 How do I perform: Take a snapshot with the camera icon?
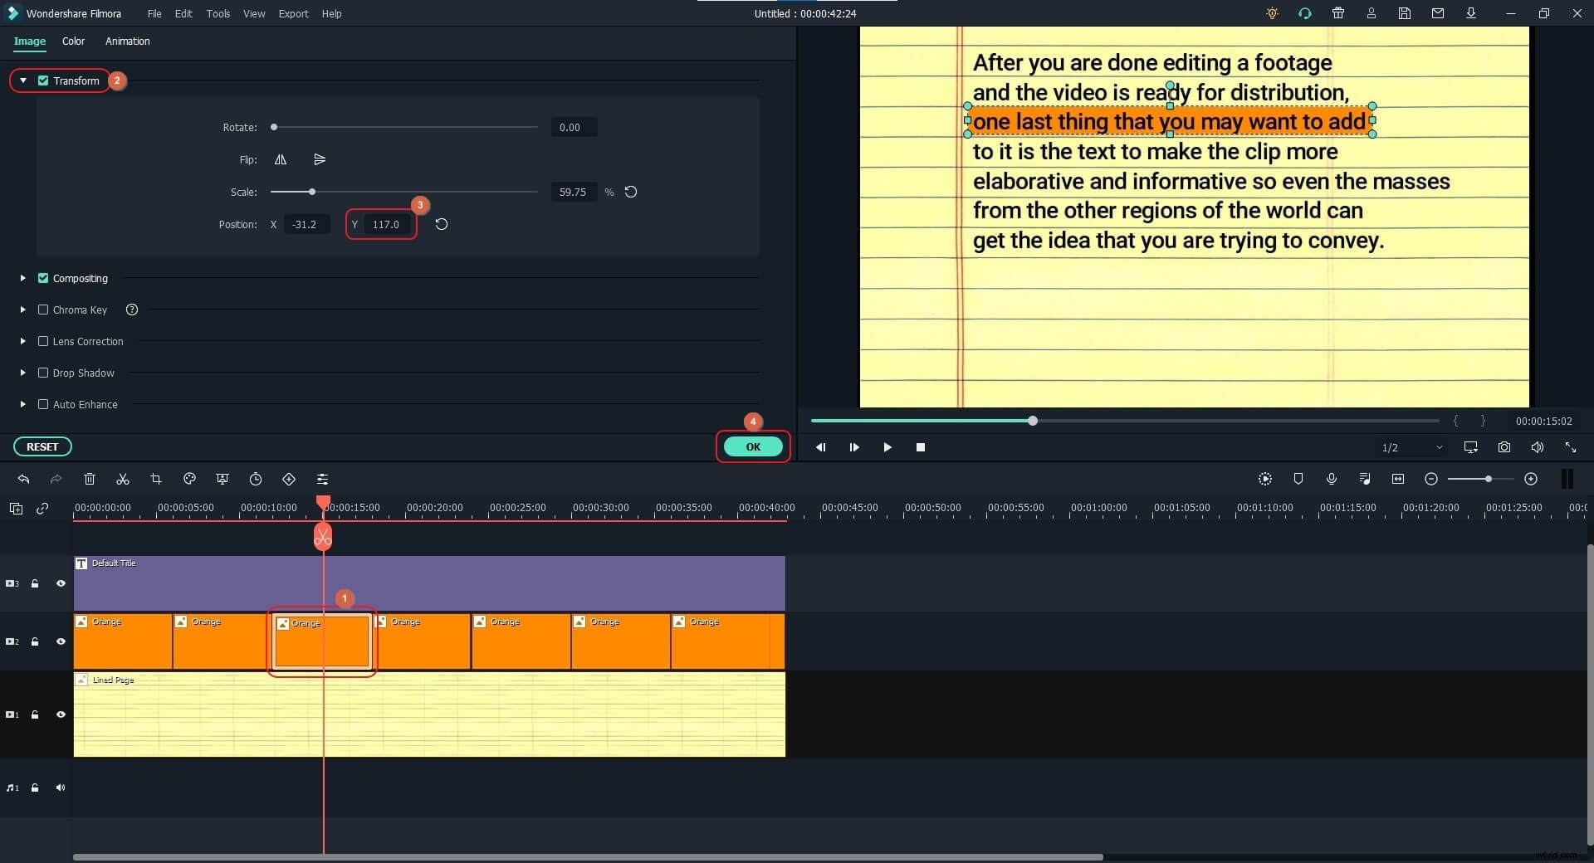pyautogui.click(x=1504, y=447)
